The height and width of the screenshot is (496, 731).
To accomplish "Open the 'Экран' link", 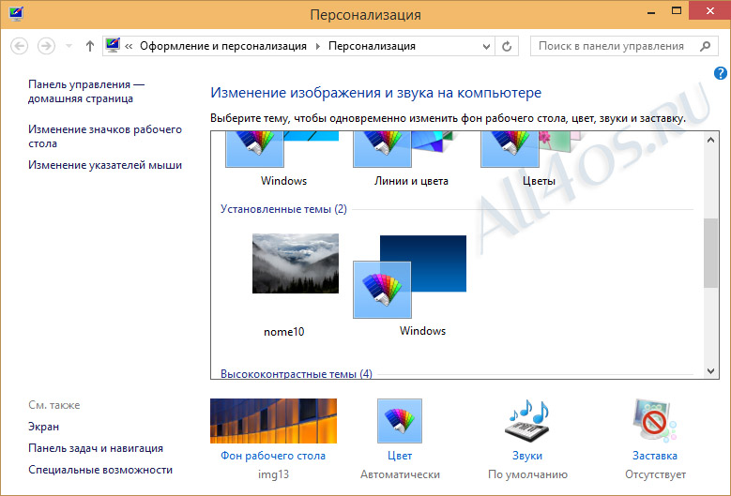I will [x=43, y=427].
